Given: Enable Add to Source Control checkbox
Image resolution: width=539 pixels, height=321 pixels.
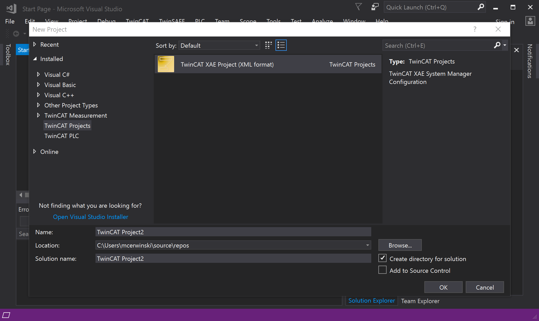Looking at the screenshot, I should click(382, 270).
